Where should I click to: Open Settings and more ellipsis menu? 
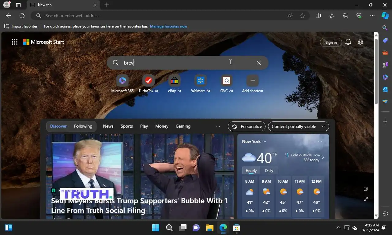coord(372,16)
